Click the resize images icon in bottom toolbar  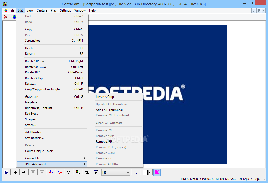(78, 173)
